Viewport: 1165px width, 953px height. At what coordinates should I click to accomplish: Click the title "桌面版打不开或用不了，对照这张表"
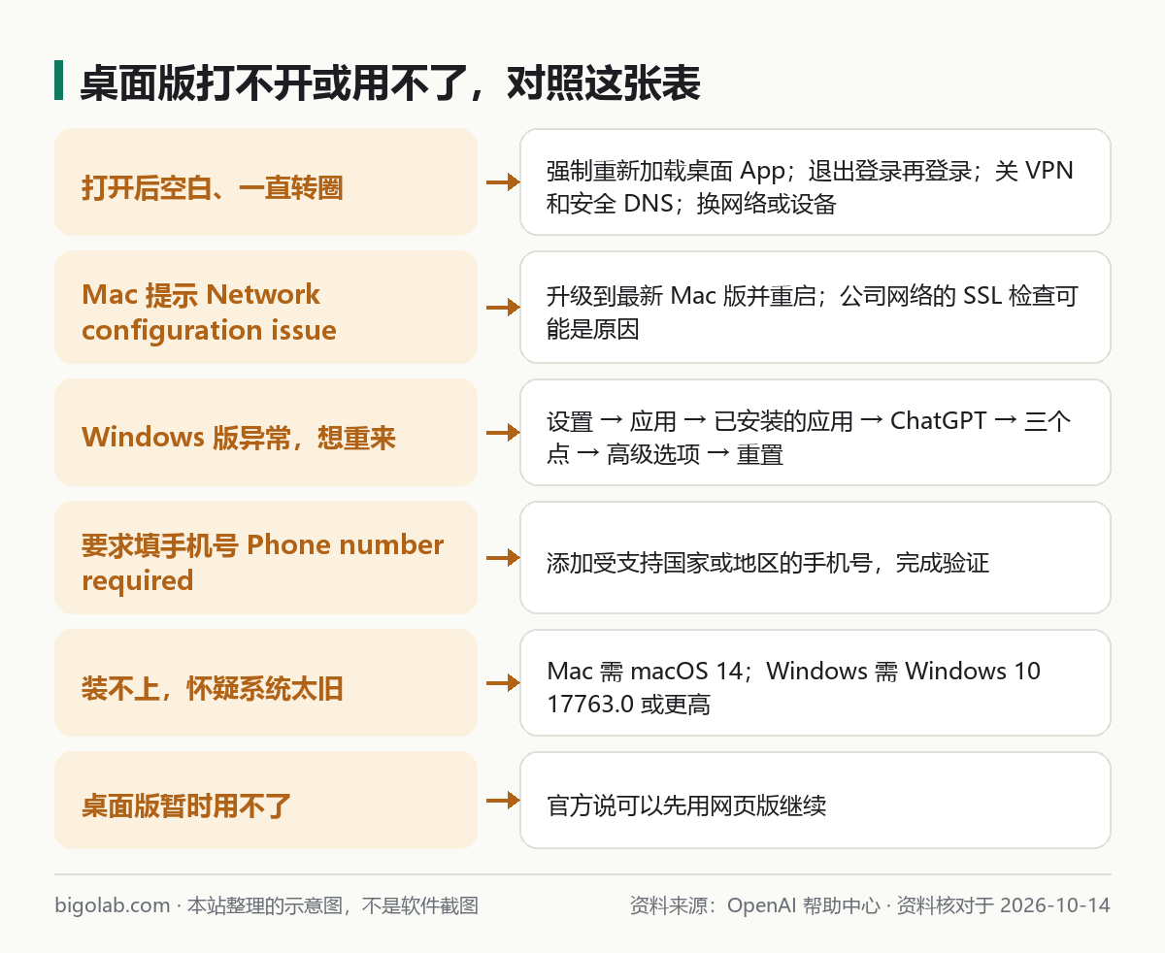389,84
